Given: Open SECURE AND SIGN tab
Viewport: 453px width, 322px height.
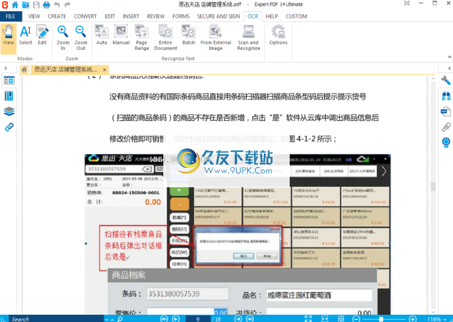Looking at the screenshot, I should pos(219,16).
